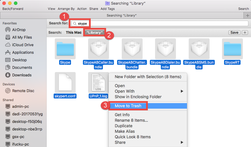The width and height of the screenshot is (251, 147).
Task: Click Add Tags in the toolbar
Action: 108,9
